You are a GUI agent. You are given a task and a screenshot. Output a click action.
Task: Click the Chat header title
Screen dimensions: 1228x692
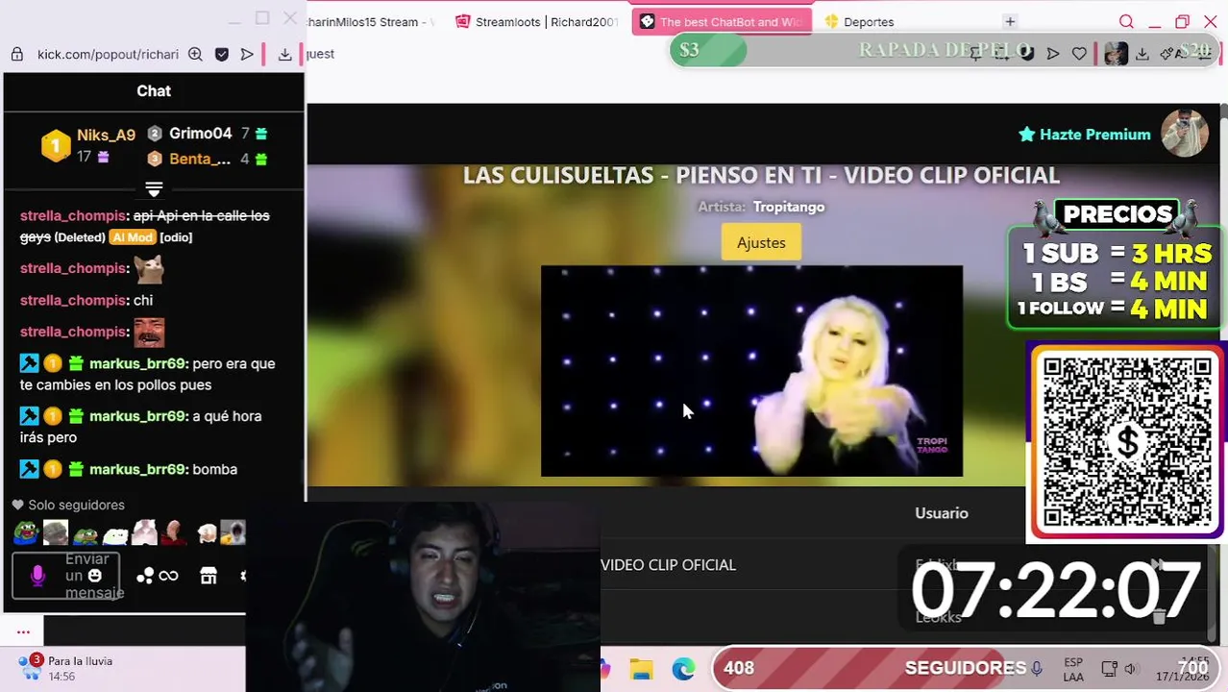(154, 90)
